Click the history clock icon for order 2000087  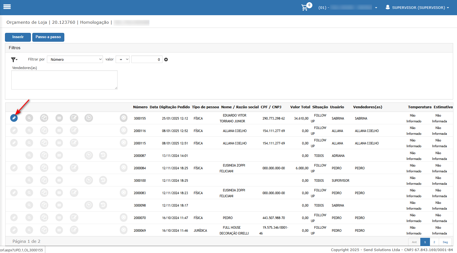(x=103, y=155)
